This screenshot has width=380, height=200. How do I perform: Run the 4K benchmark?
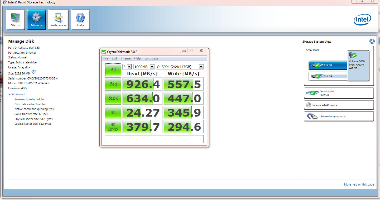[x=113, y=112]
